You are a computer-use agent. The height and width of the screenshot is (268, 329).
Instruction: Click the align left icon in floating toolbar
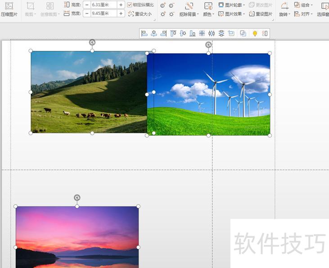point(144,33)
